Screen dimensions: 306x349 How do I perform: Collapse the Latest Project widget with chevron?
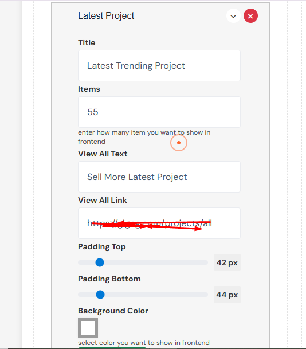[x=233, y=16]
